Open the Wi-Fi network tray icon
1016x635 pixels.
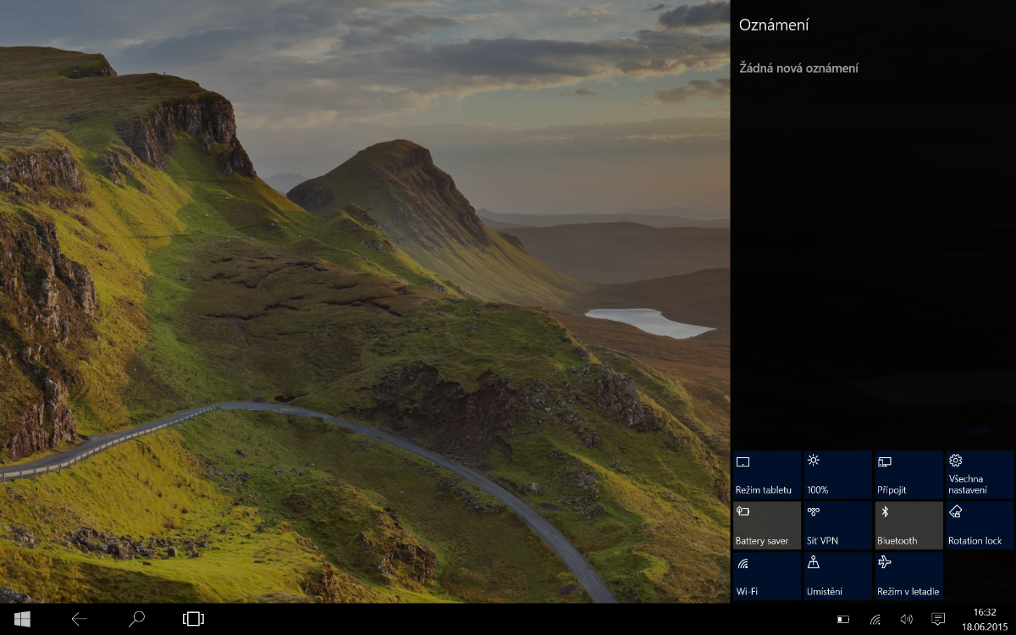pyautogui.click(x=875, y=620)
